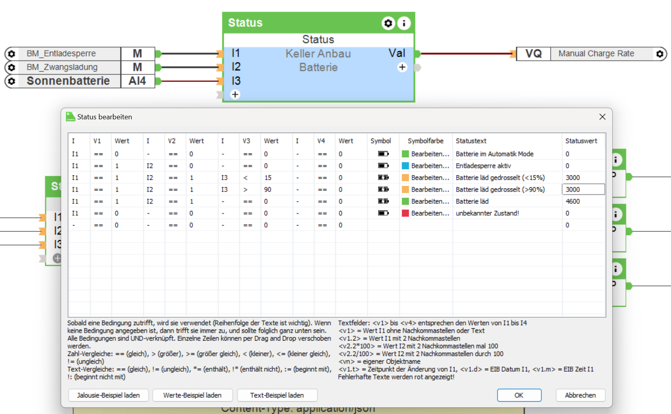Select Sonnenbatterie input block
This screenshot has width=671, height=414.
click(79, 81)
